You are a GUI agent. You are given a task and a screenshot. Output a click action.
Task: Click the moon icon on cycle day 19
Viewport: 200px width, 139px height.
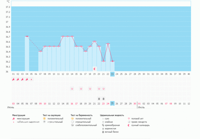[94, 69]
